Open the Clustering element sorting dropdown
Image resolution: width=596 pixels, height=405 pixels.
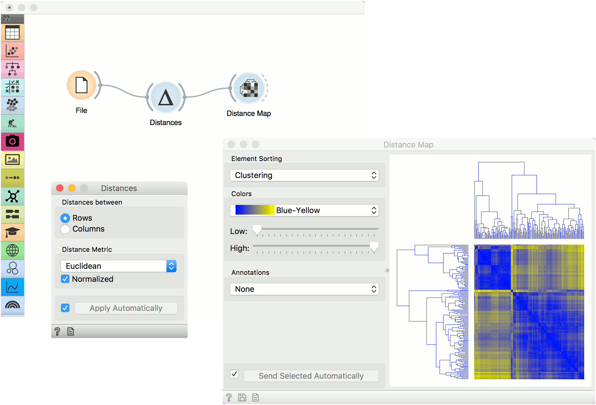[x=304, y=175]
